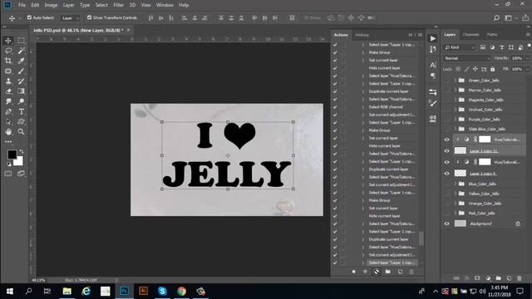
Task: Switch to the Paths tab
Action: coord(492,35)
